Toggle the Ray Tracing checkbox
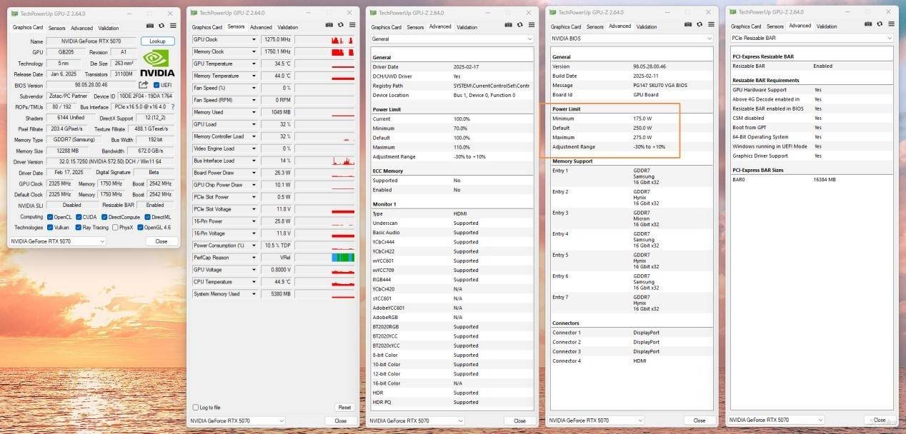 pyautogui.click(x=79, y=228)
